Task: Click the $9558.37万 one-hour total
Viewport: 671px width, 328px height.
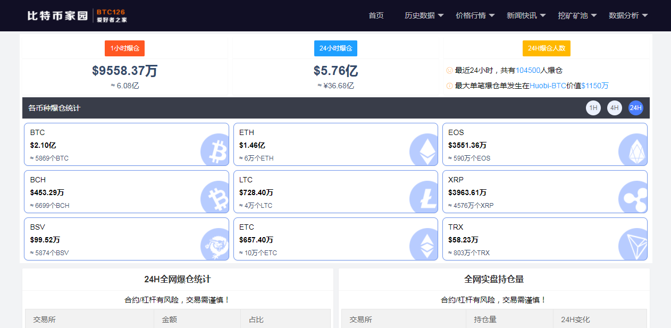Action: [124, 71]
